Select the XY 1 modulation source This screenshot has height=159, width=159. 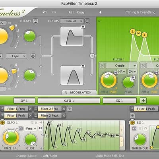tap(24, 101)
